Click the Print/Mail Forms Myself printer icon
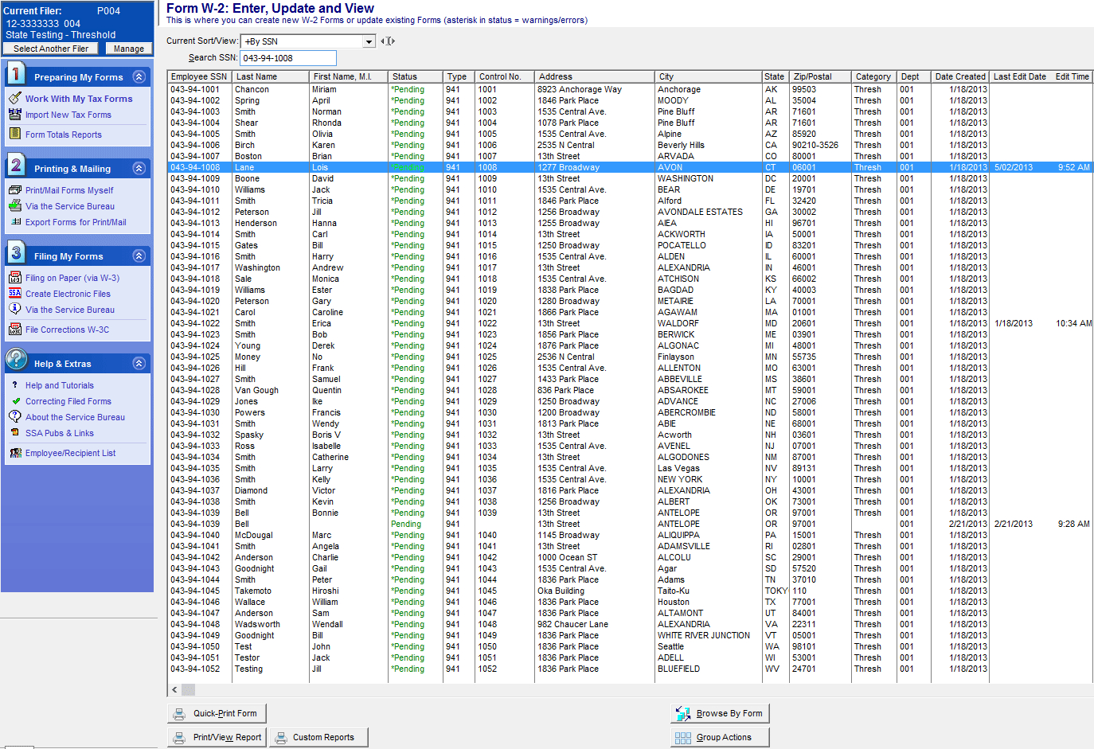Screen dimensions: 1094x749 coord(14,190)
